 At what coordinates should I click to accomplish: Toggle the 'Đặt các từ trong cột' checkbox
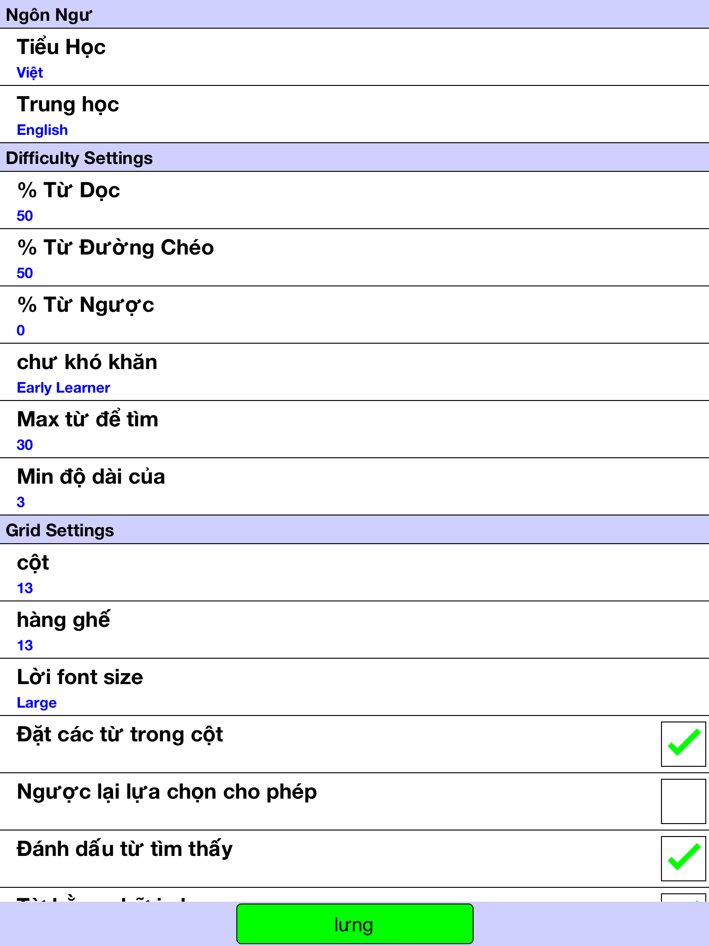pos(683,744)
